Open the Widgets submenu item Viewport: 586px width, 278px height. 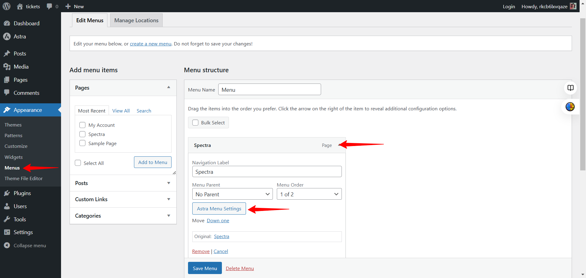14,157
